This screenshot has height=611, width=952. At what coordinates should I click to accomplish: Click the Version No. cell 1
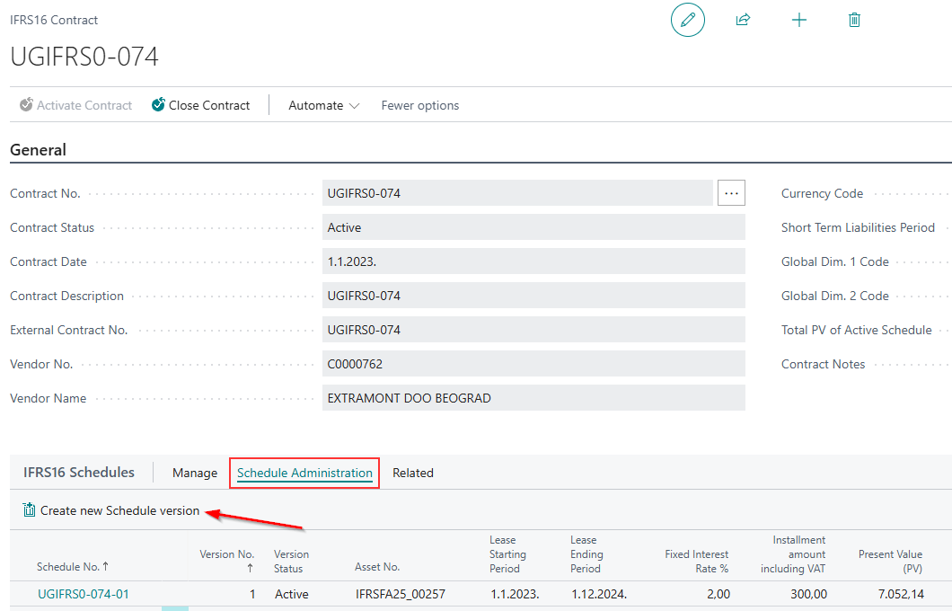(x=252, y=594)
